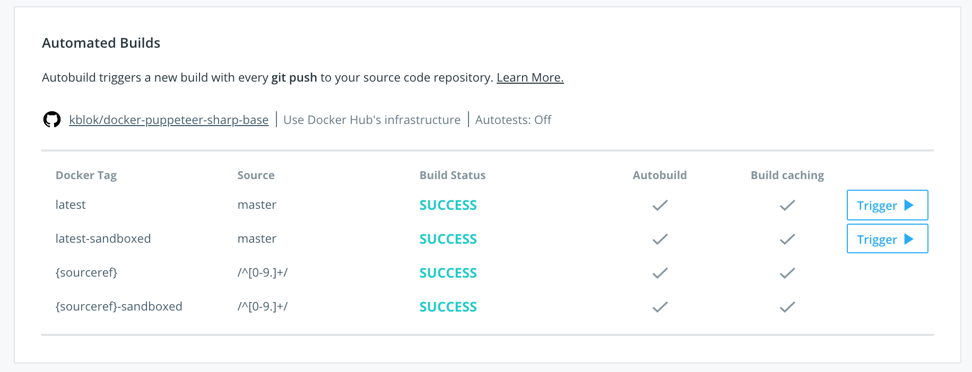Click Build caching checkmark for latest-sandboxed row

787,239
